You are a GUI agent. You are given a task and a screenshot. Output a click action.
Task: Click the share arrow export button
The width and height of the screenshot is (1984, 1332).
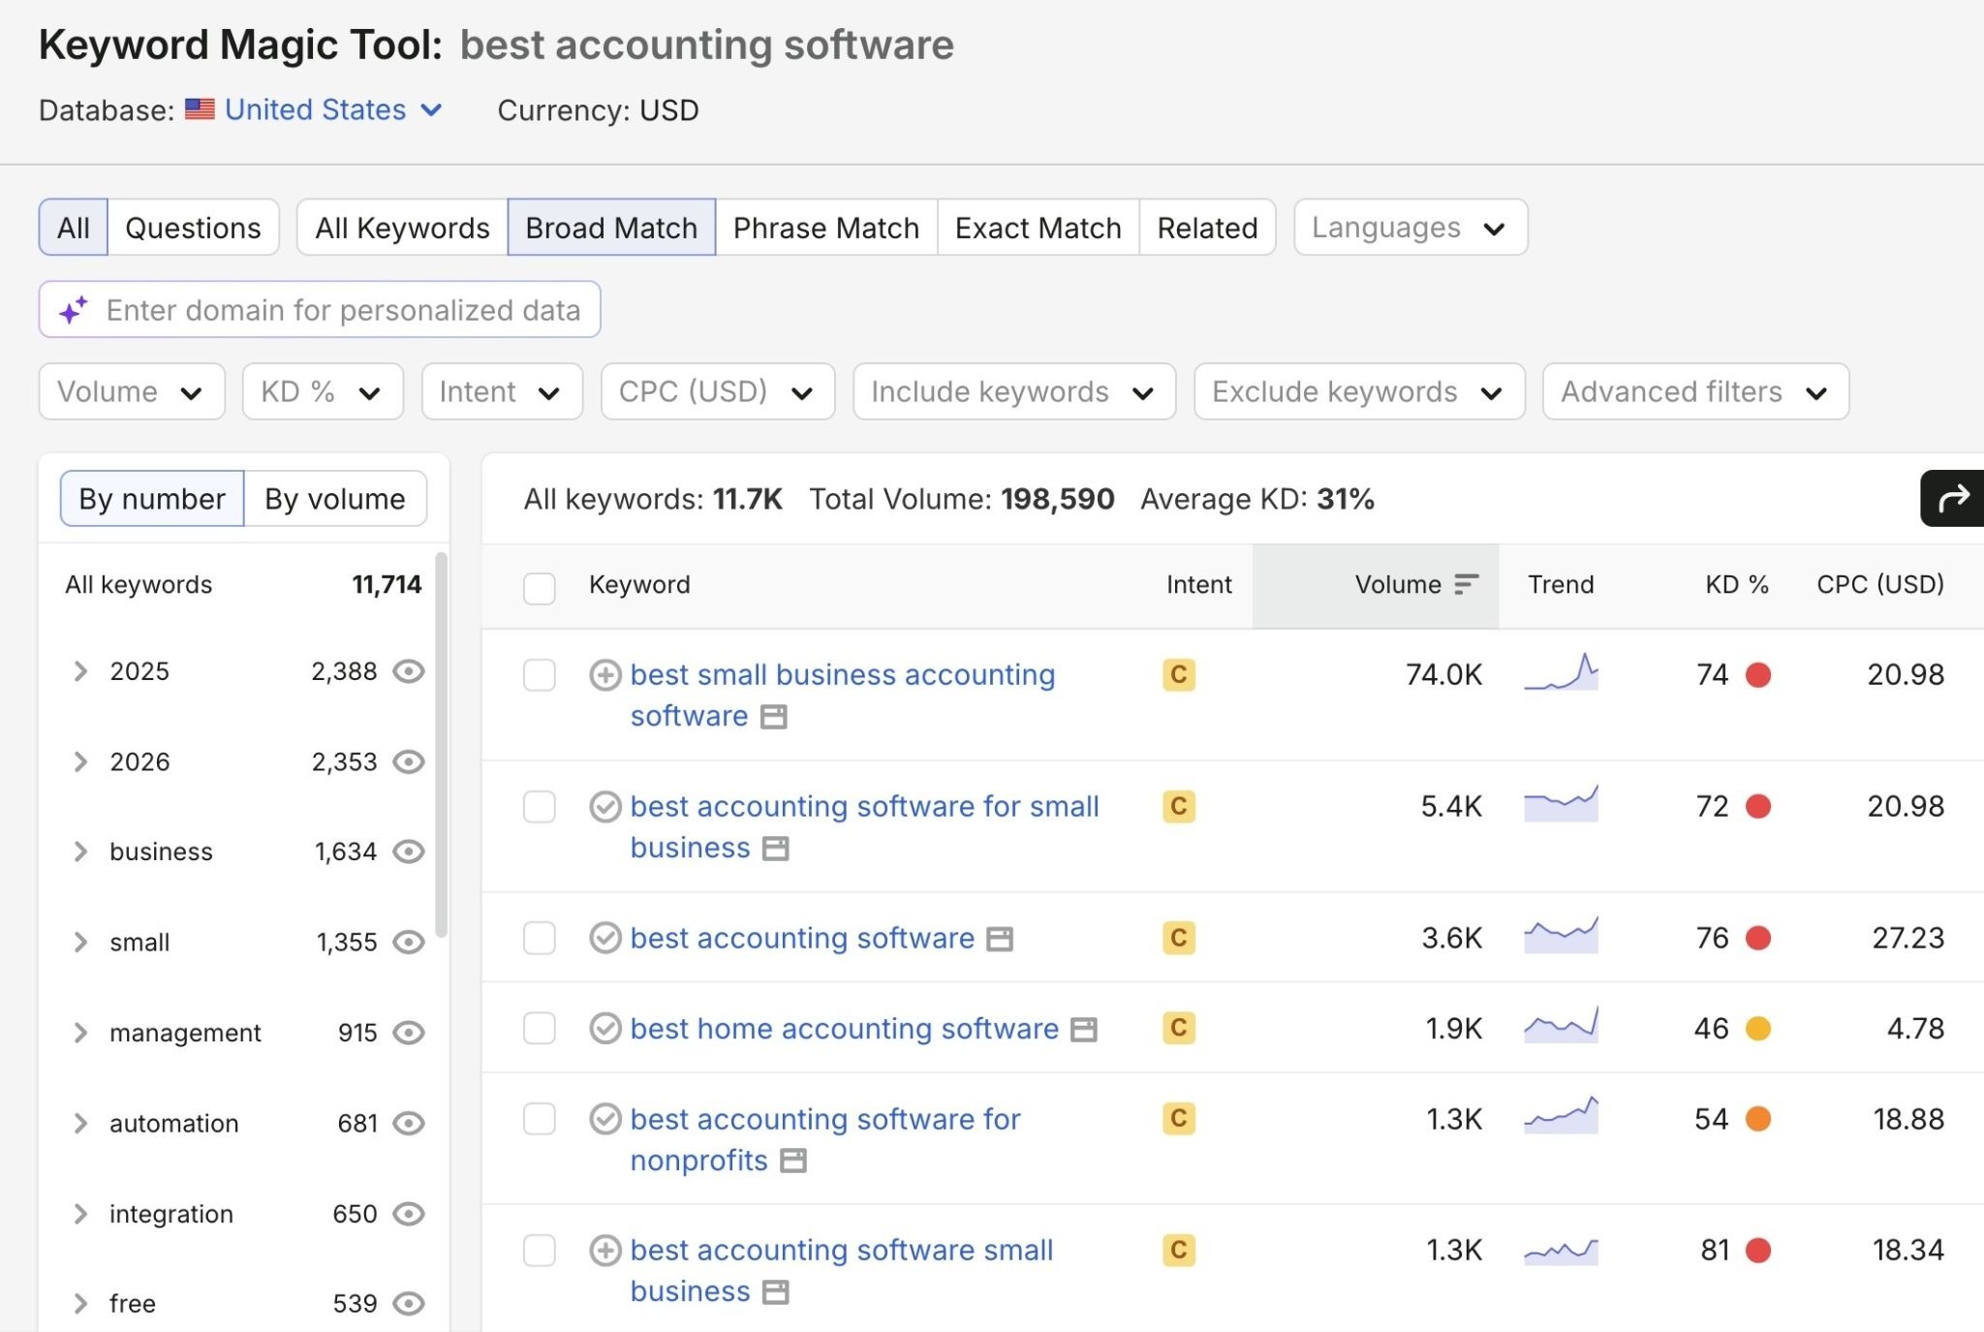click(x=1952, y=498)
